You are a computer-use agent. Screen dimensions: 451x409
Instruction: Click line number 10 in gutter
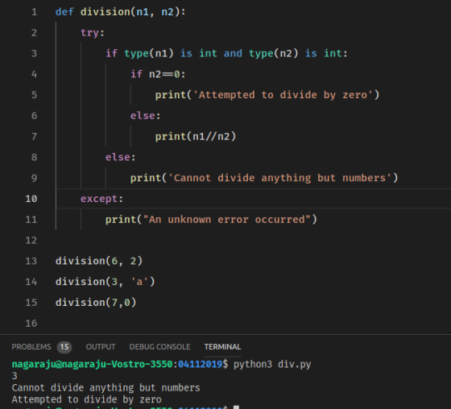click(x=31, y=199)
